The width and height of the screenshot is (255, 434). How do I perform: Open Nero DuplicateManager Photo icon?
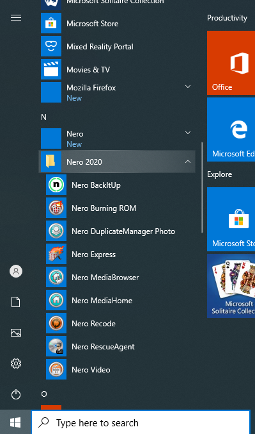[x=56, y=231]
